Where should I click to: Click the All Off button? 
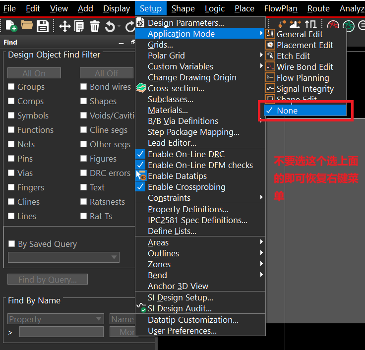tap(107, 73)
